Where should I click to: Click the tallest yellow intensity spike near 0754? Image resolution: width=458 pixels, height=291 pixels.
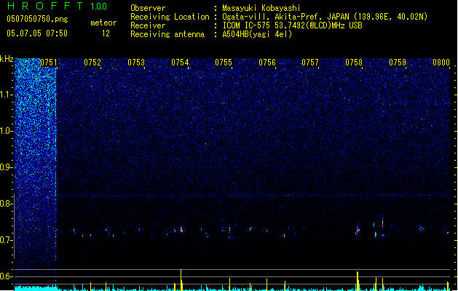181,279
